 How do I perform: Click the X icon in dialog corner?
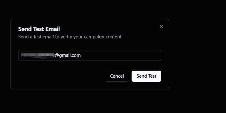(x=161, y=26)
